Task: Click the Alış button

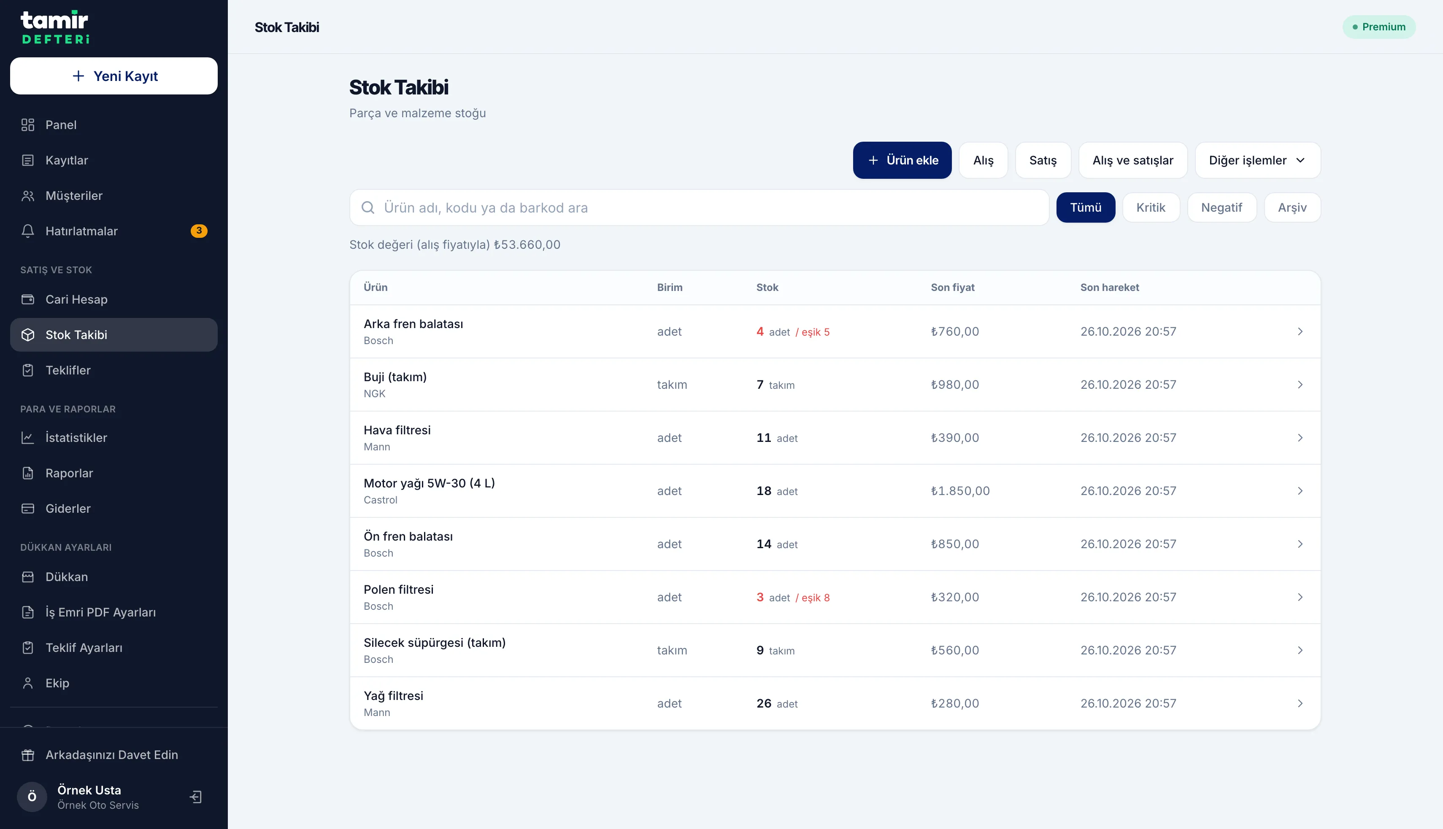Action: pyautogui.click(x=983, y=161)
